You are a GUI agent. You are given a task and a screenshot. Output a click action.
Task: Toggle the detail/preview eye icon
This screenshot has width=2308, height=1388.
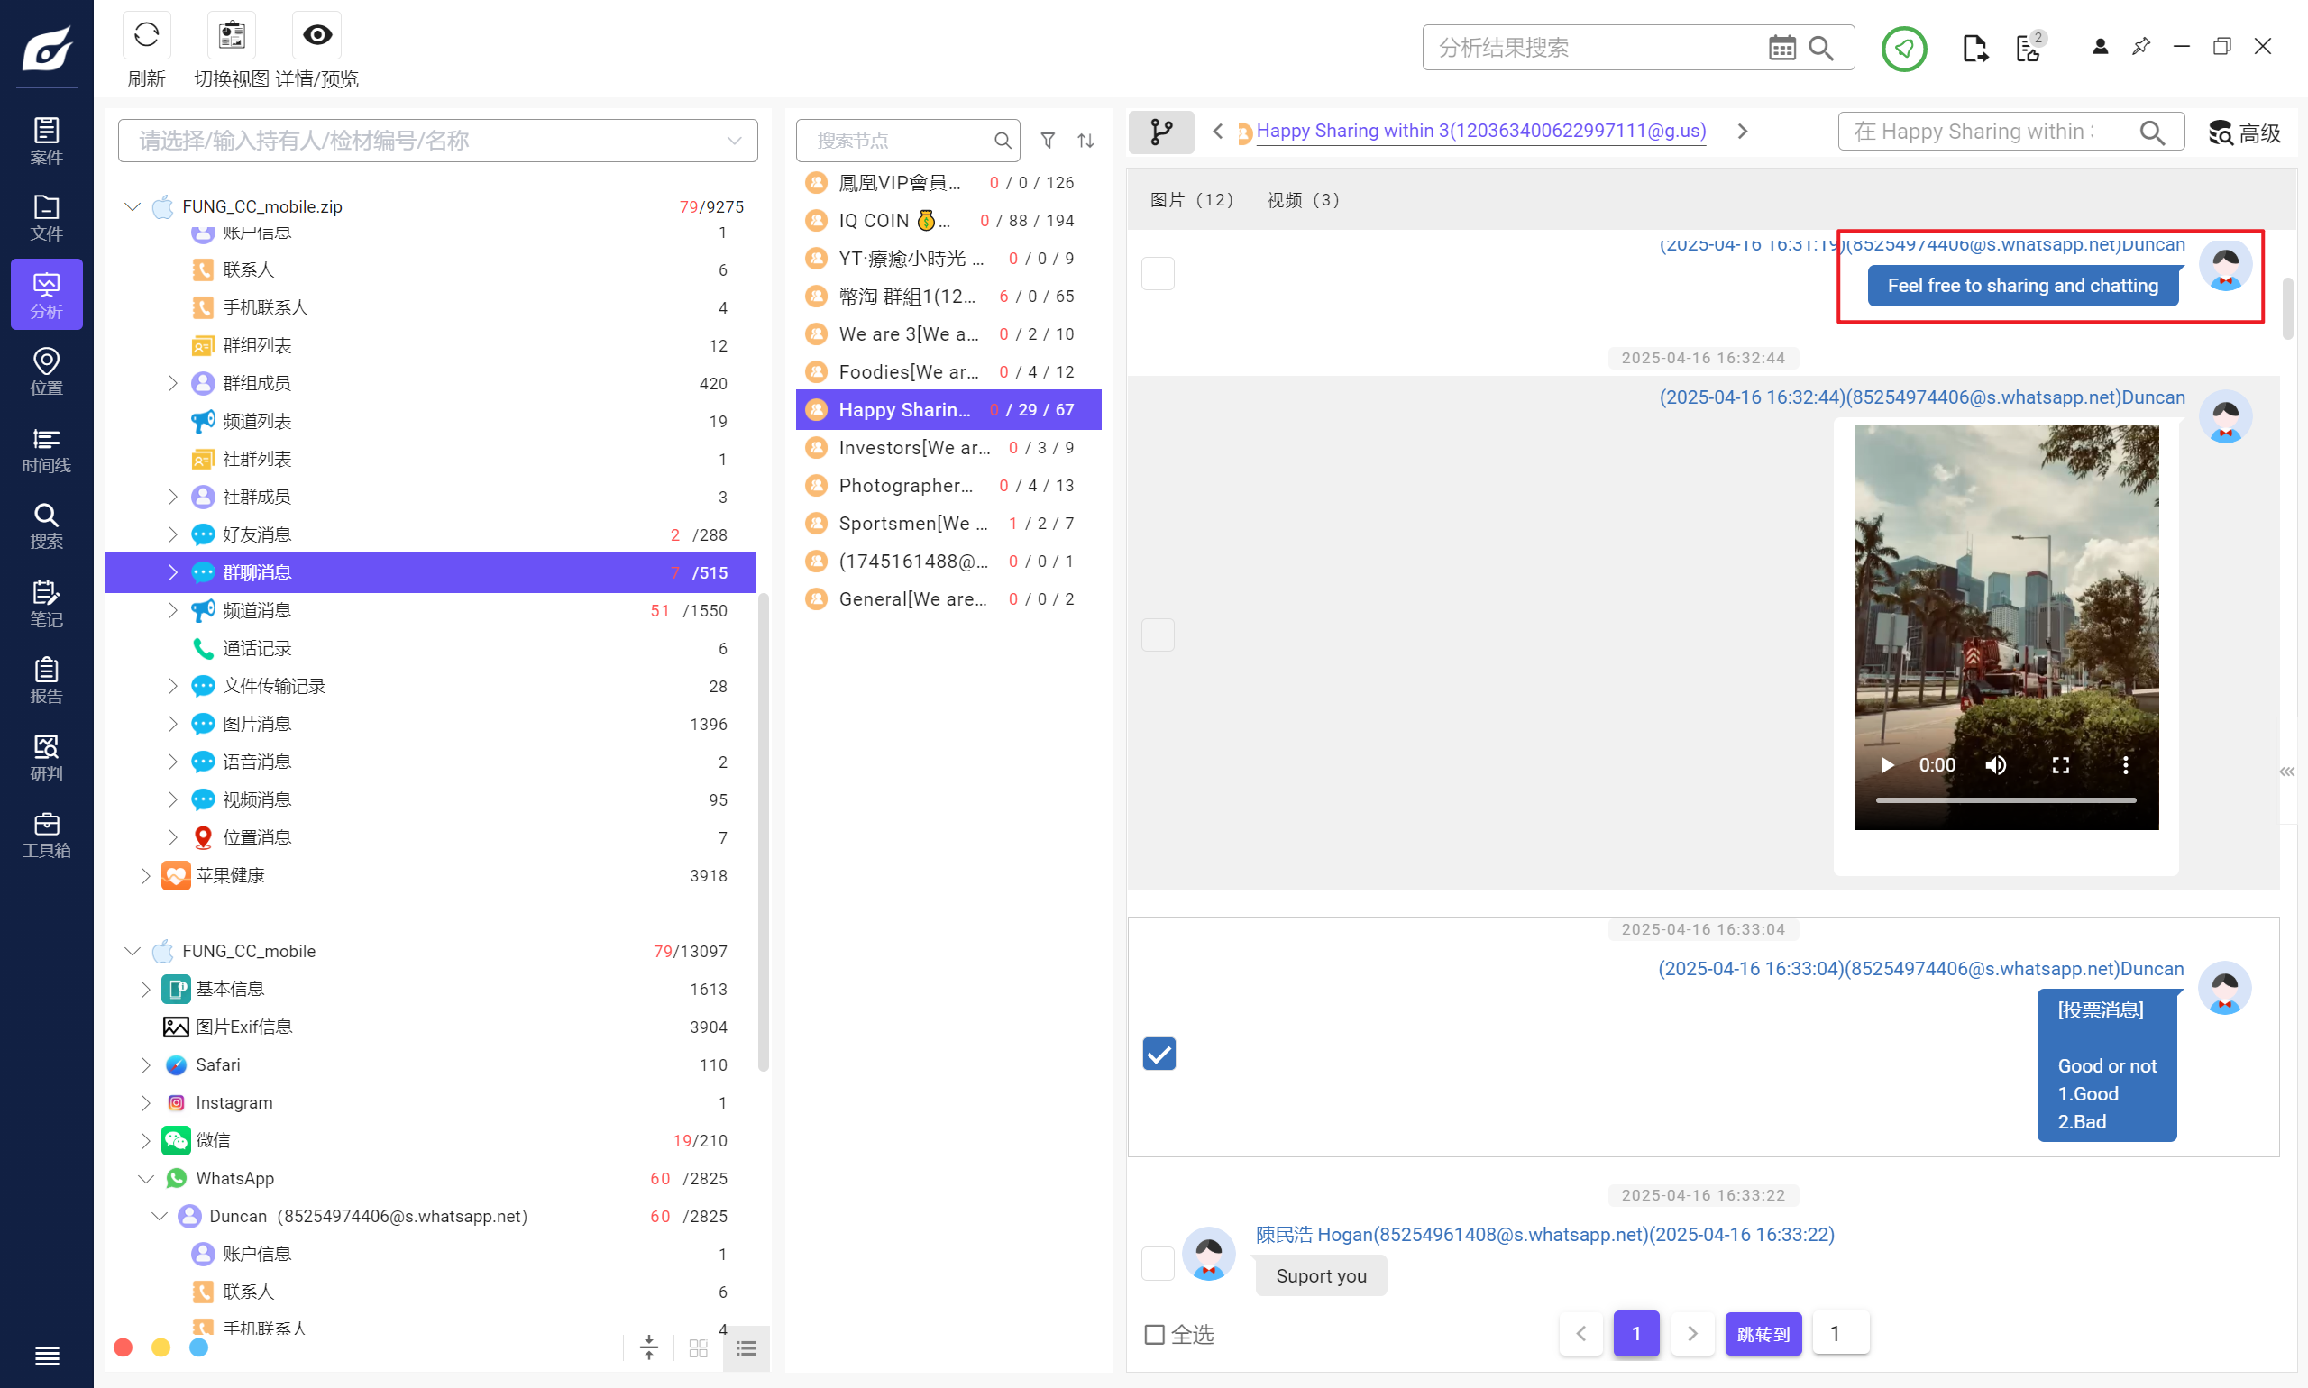[317, 35]
